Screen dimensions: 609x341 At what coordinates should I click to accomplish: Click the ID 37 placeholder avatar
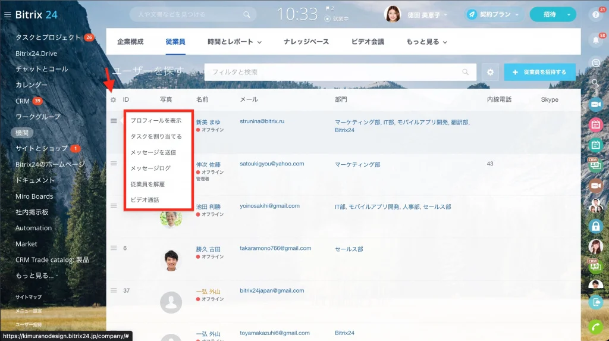click(171, 302)
